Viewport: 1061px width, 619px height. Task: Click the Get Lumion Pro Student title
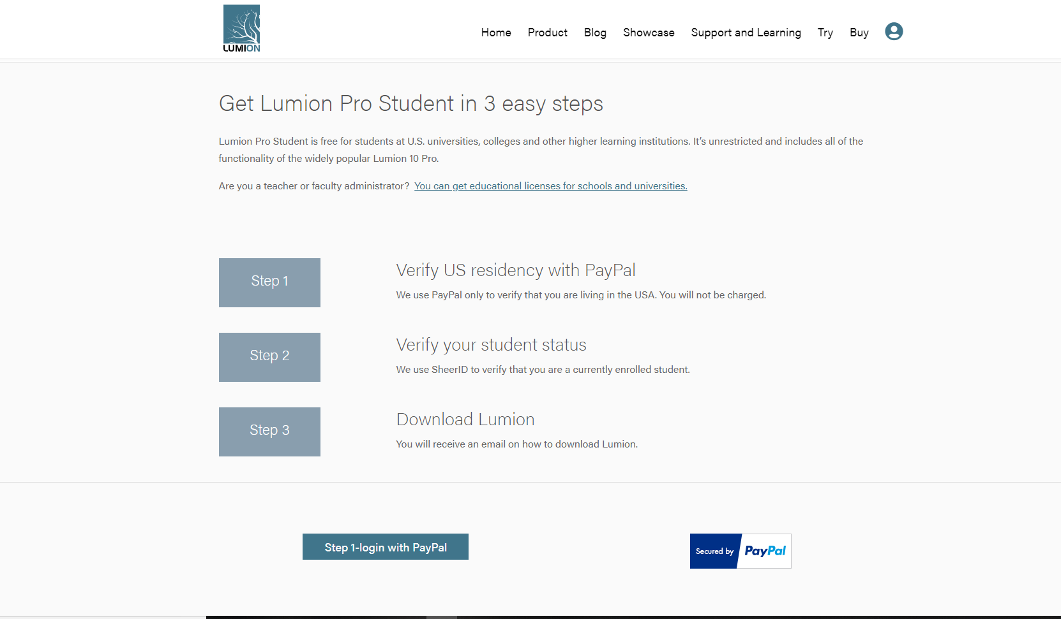pos(411,103)
